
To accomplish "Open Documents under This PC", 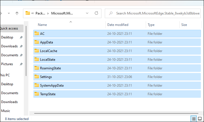I will (x=10, y=93).
